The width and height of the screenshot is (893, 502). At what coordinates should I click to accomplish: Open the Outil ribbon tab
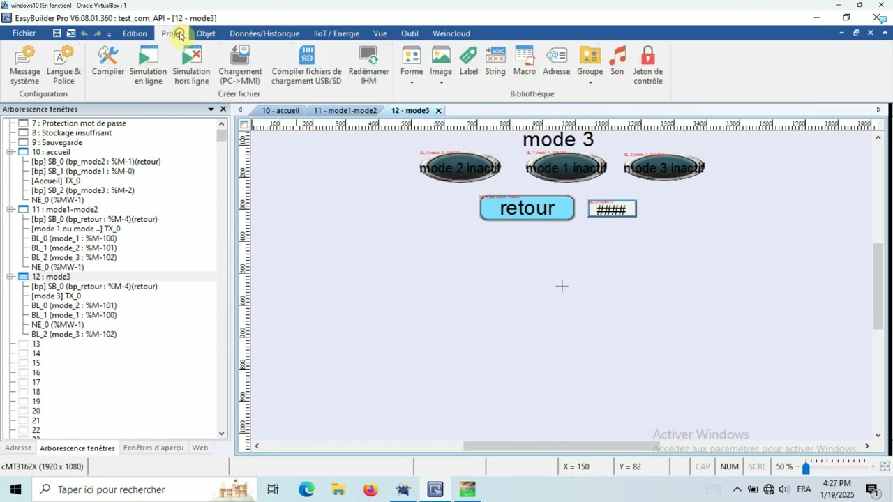(x=410, y=33)
